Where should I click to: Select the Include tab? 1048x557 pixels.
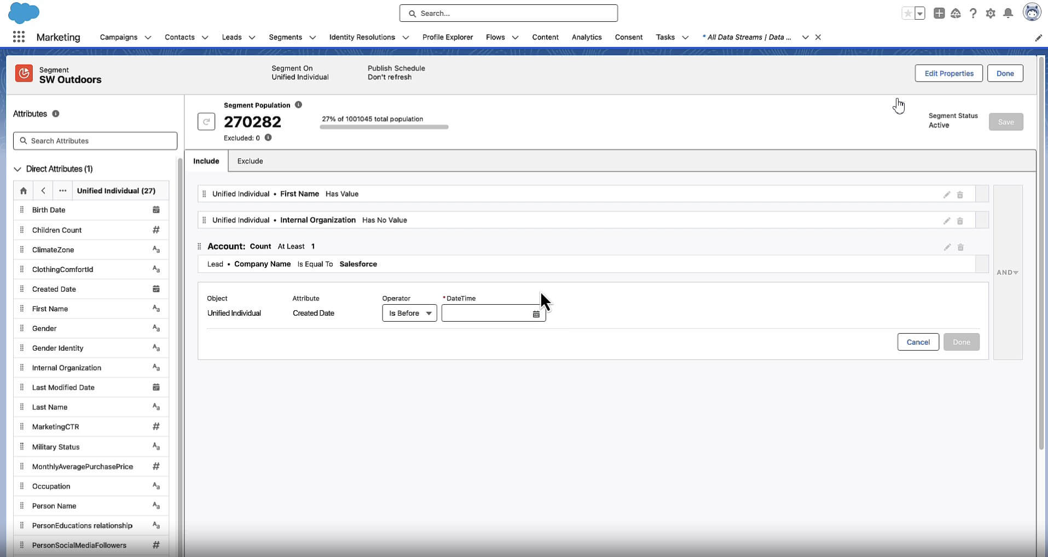[x=206, y=161]
